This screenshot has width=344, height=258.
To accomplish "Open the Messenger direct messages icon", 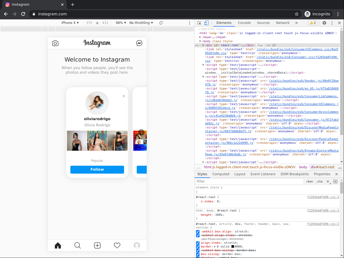I will coord(139,43).
